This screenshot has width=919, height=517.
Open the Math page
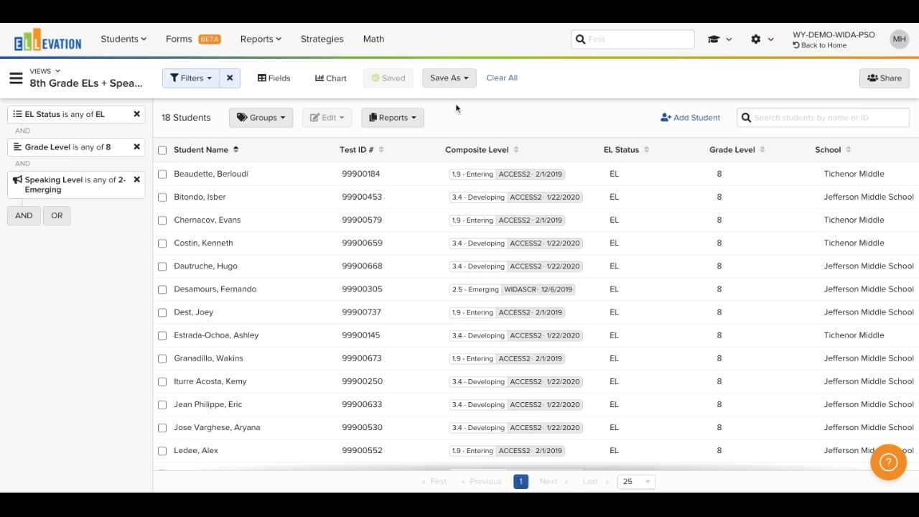(373, 39)
